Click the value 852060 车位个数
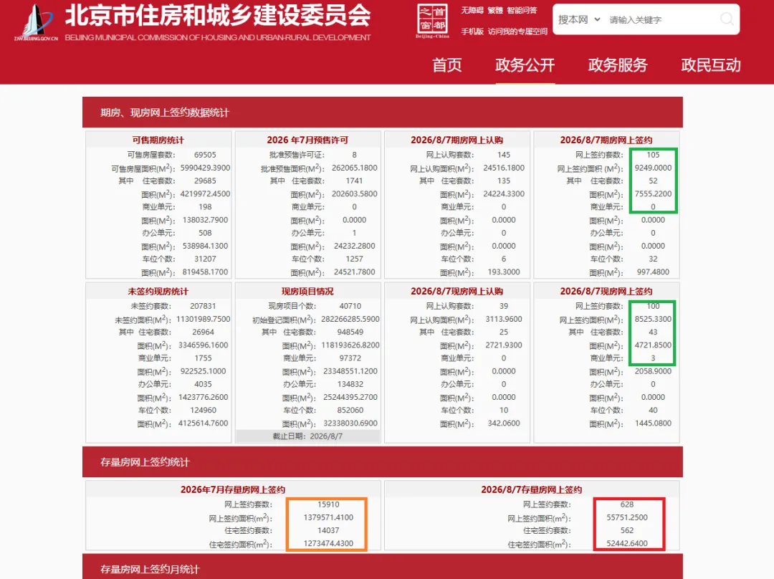 tap(350, 410)
